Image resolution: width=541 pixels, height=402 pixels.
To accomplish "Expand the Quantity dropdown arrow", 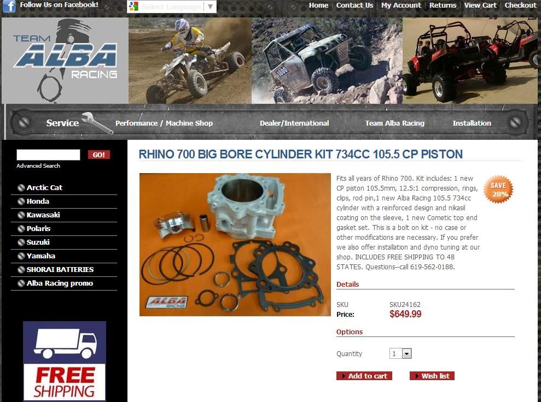I will 407,354.
